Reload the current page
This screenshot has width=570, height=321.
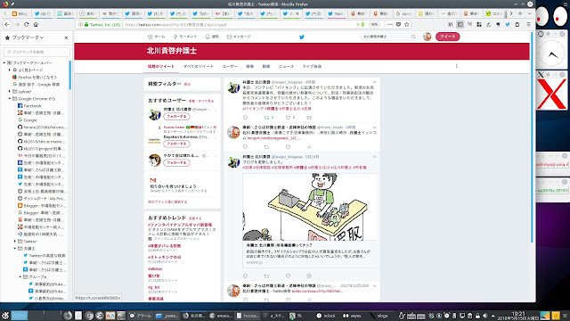click(26, 24)
